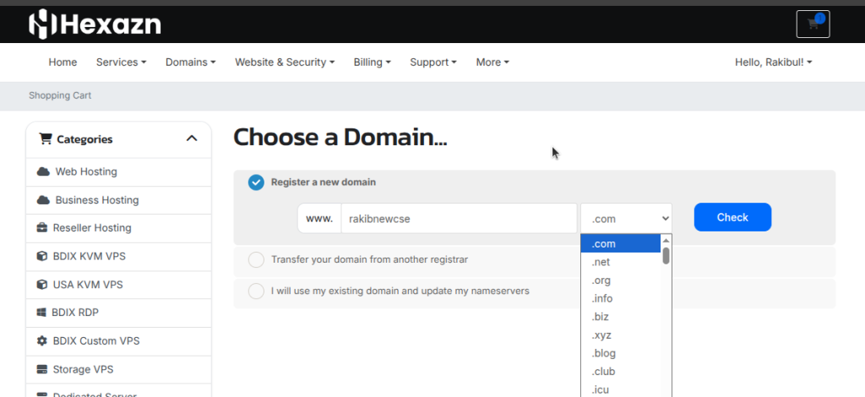
Task: Expand the Support menu
Action: pos(433,63)
